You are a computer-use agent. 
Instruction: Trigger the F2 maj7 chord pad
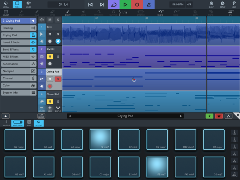(x=100, y=140)
